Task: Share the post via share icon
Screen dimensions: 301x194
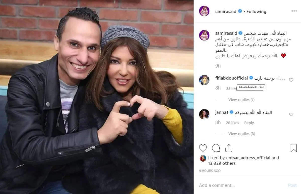Action: pos(229,148)
